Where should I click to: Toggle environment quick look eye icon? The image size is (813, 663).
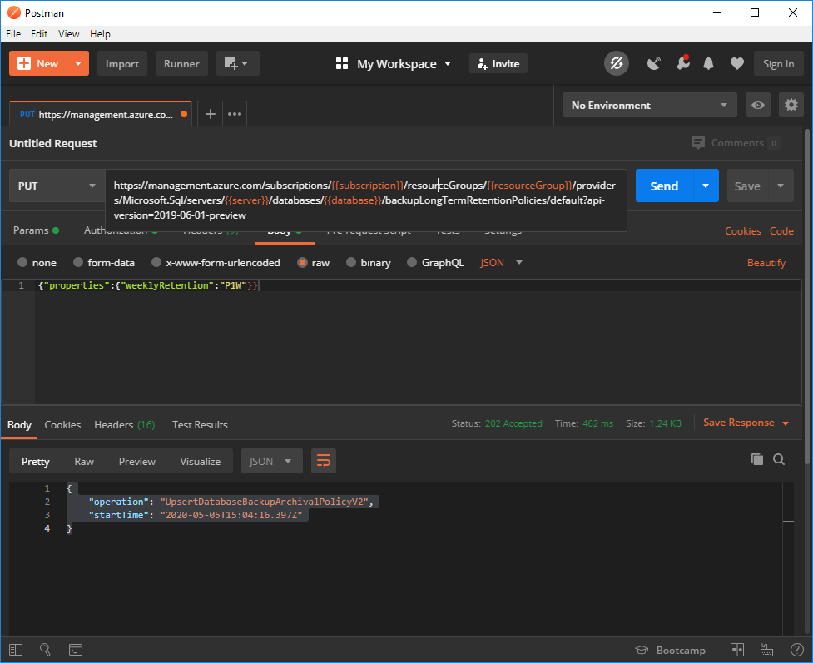757,105
